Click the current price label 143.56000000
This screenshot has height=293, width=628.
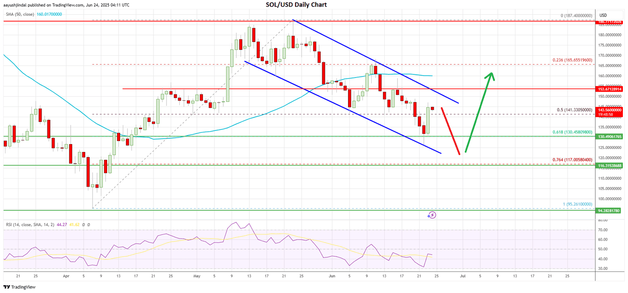point(610,110)
